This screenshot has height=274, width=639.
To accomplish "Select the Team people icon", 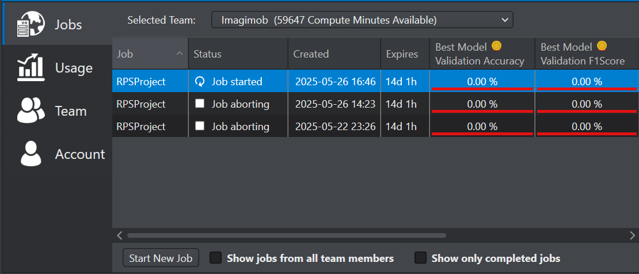I will 31,111.
